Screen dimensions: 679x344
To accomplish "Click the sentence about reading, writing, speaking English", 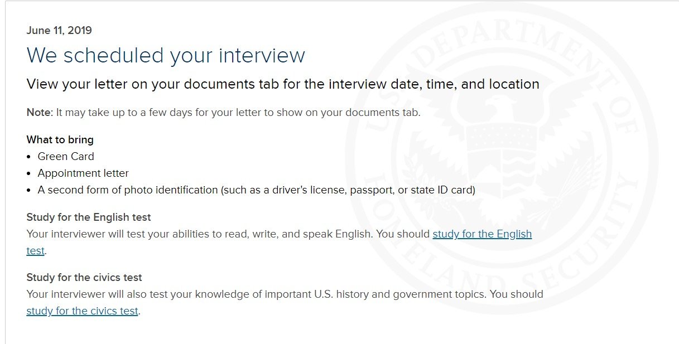I will [x=199, y=234].
